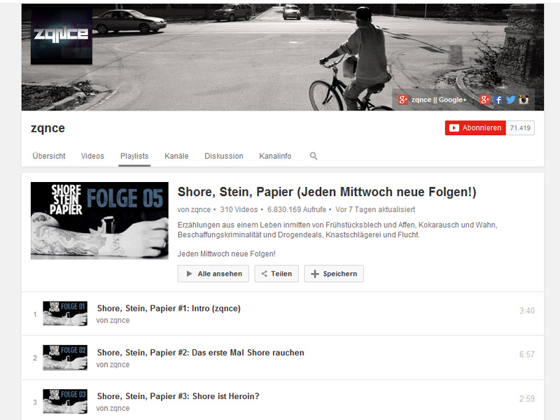Open the Facebook icon in the banner
The width and height of the screenshot is (560, 420).
pos(498,99)
